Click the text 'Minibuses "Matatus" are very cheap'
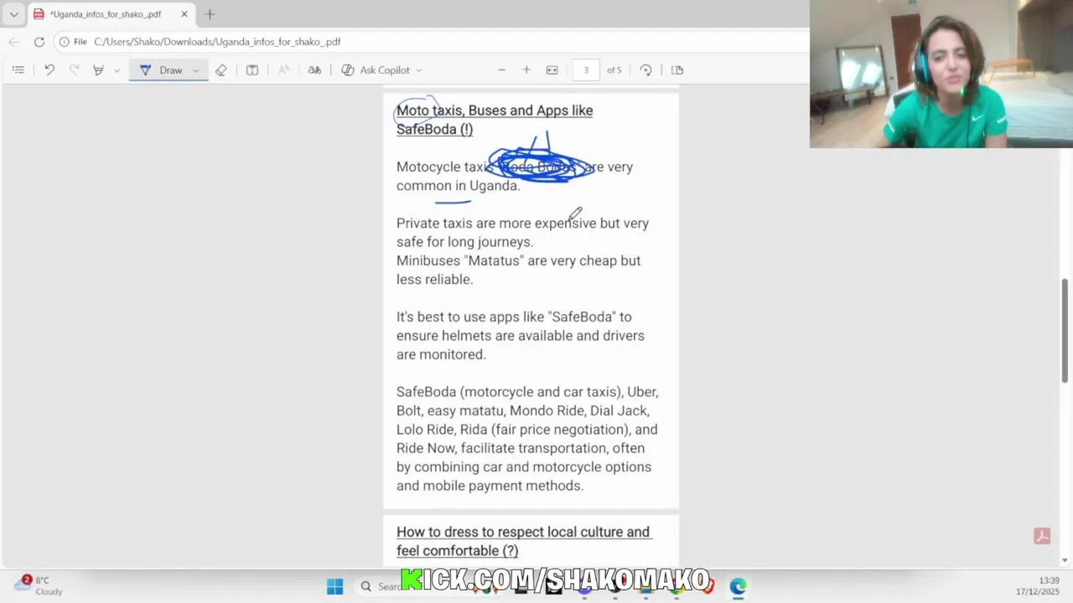This screenshot has height=603, width=1073. 506,261
